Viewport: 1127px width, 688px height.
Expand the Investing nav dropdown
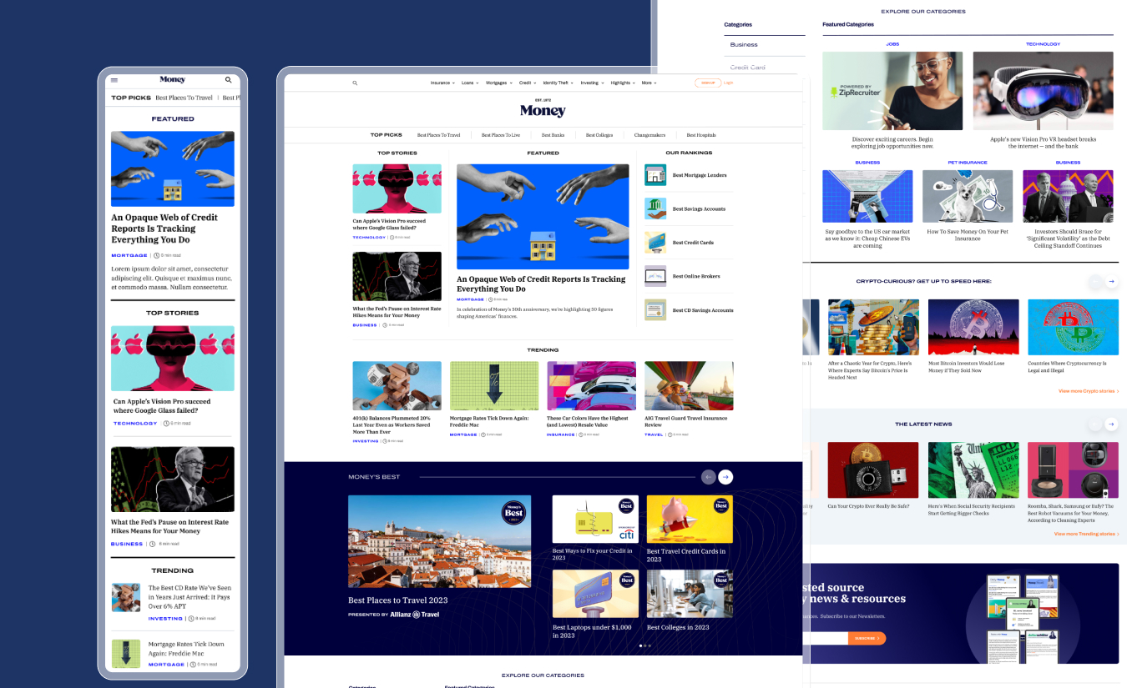pos(592,83)
